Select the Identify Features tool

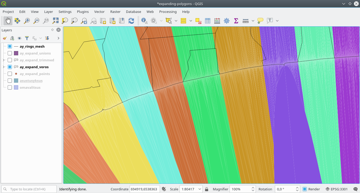(x=144, y=21)
